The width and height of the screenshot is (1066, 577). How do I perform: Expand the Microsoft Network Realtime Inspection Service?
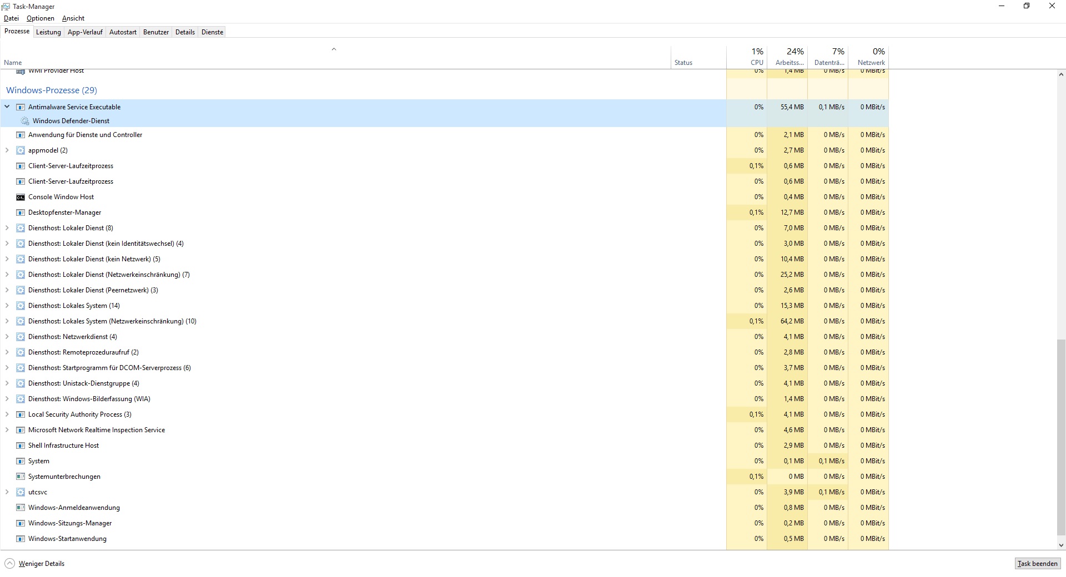[7, 430]
